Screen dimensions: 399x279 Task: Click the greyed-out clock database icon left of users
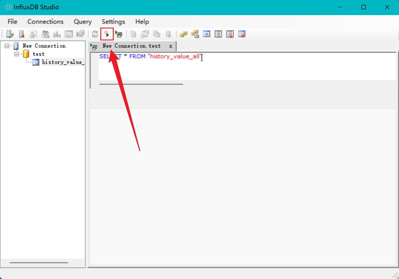click(x=33, y=34)
